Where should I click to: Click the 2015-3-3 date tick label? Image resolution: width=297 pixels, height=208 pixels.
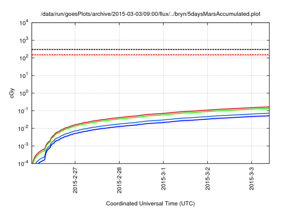tap(252, 178)
